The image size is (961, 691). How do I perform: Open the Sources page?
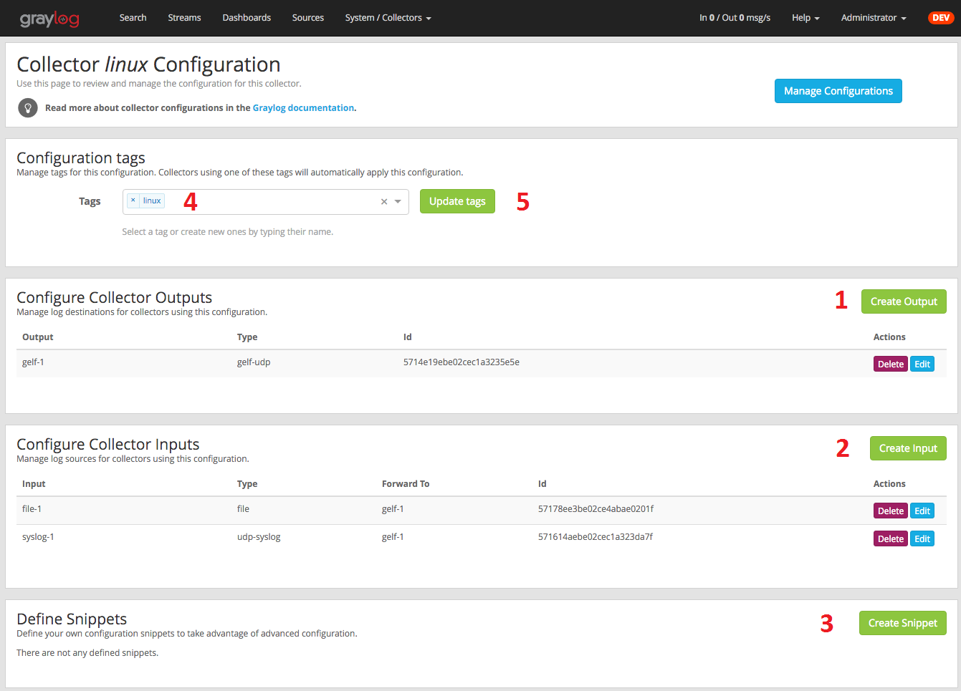[307, 18]
